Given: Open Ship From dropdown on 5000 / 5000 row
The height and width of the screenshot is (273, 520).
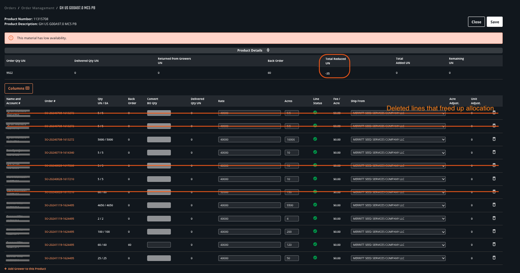Looking at the screenshot, I should (x=398, y=140).
